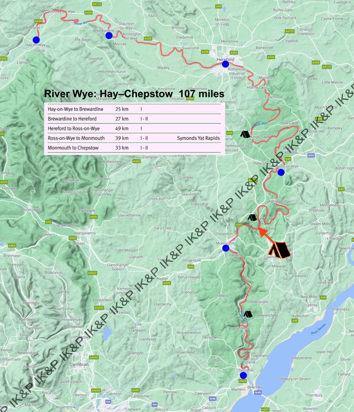Click the Hereford to Ross-on-Wye row
Viewport: 354px width, 412px height.
pos(134,128)
